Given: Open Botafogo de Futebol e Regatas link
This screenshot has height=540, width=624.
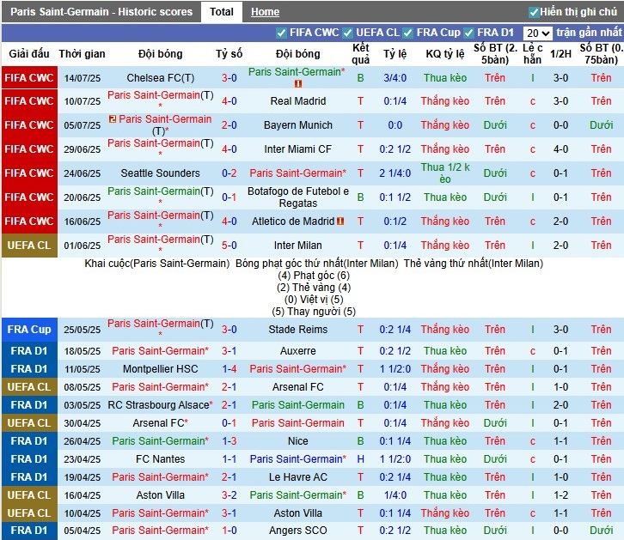Looking at the screenshot, I should pos(298,197).
